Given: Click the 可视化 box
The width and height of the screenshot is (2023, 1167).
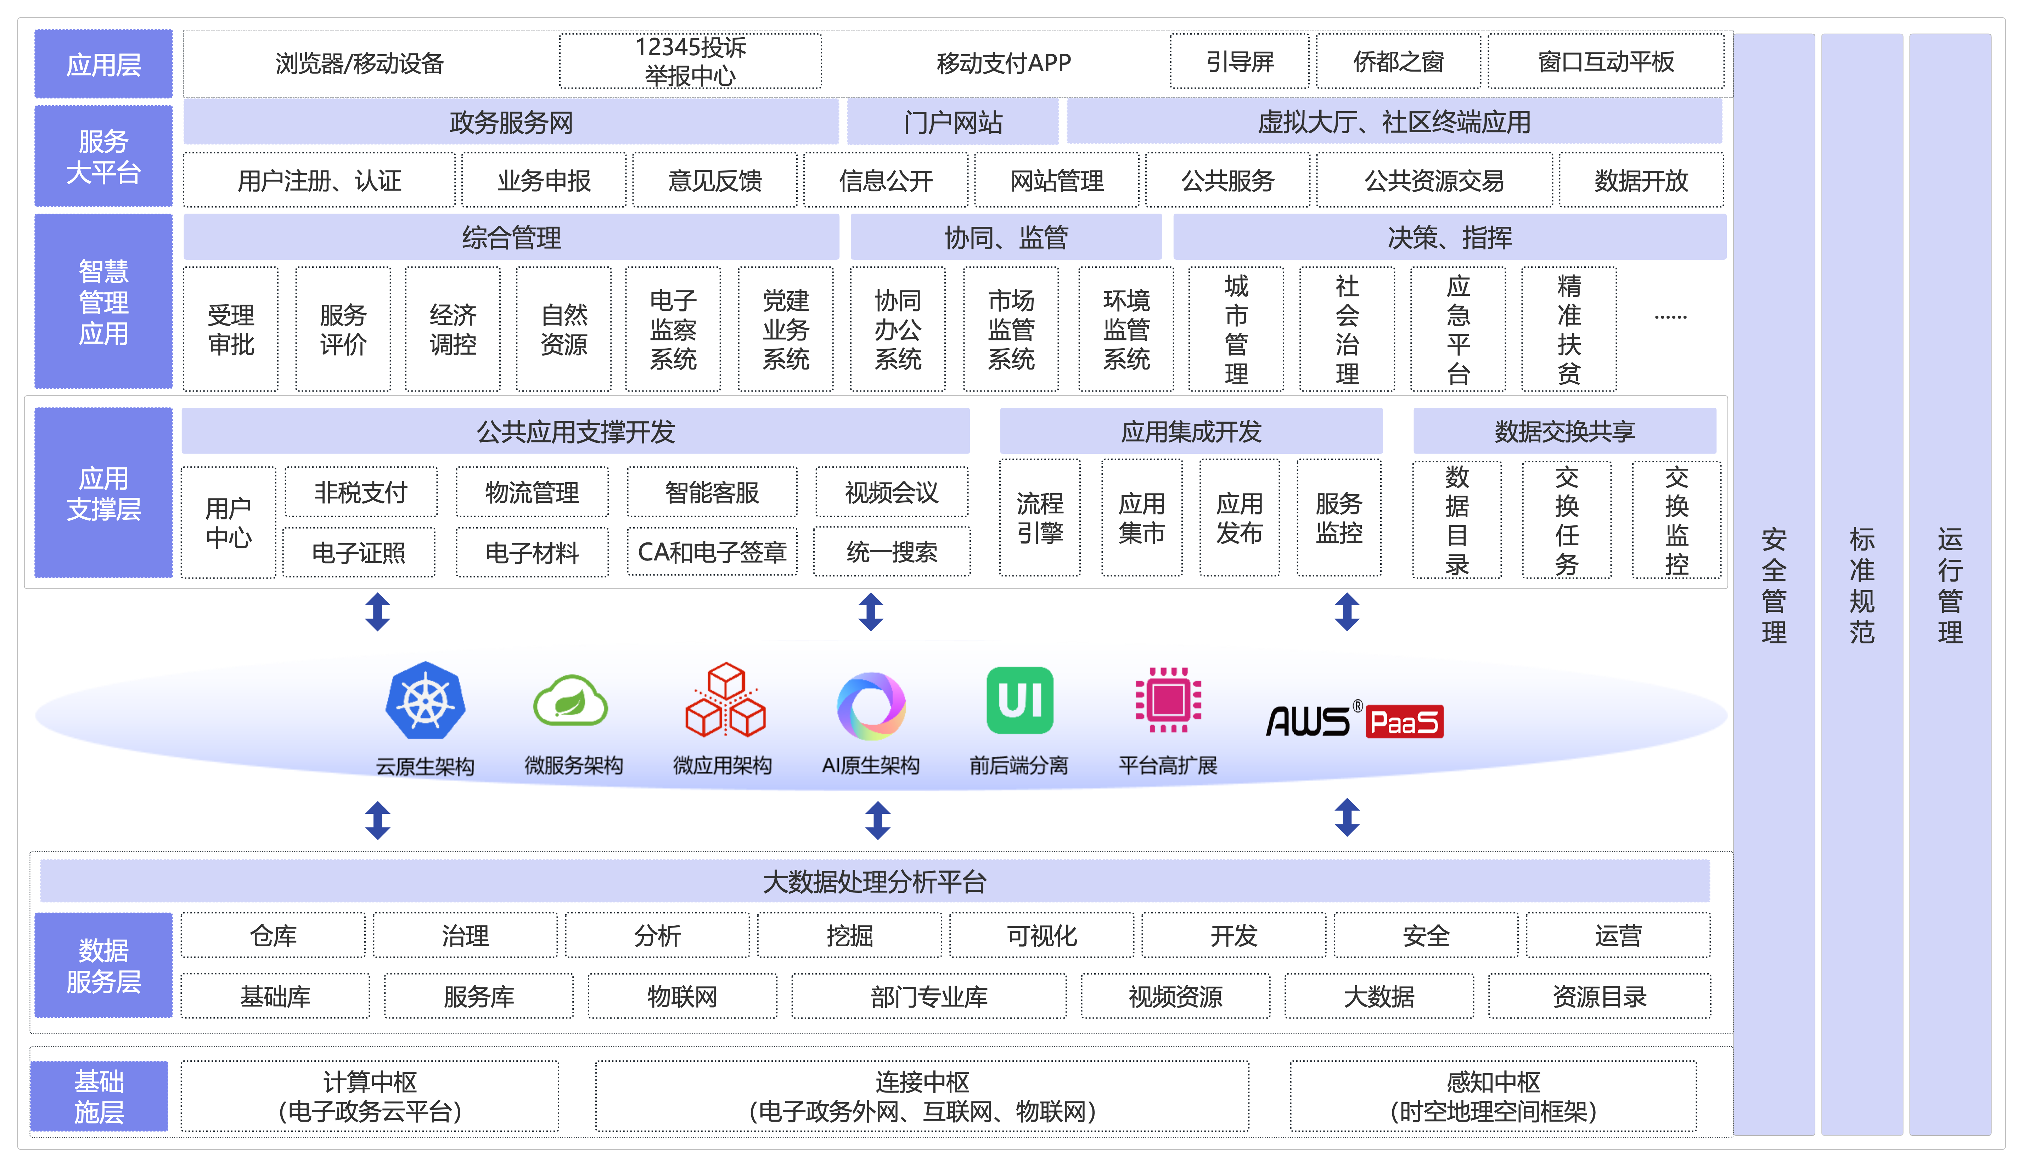Looking at the screenshot, I should coord(1041,935).
